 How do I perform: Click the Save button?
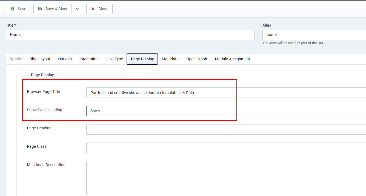[x=18, y=9]
